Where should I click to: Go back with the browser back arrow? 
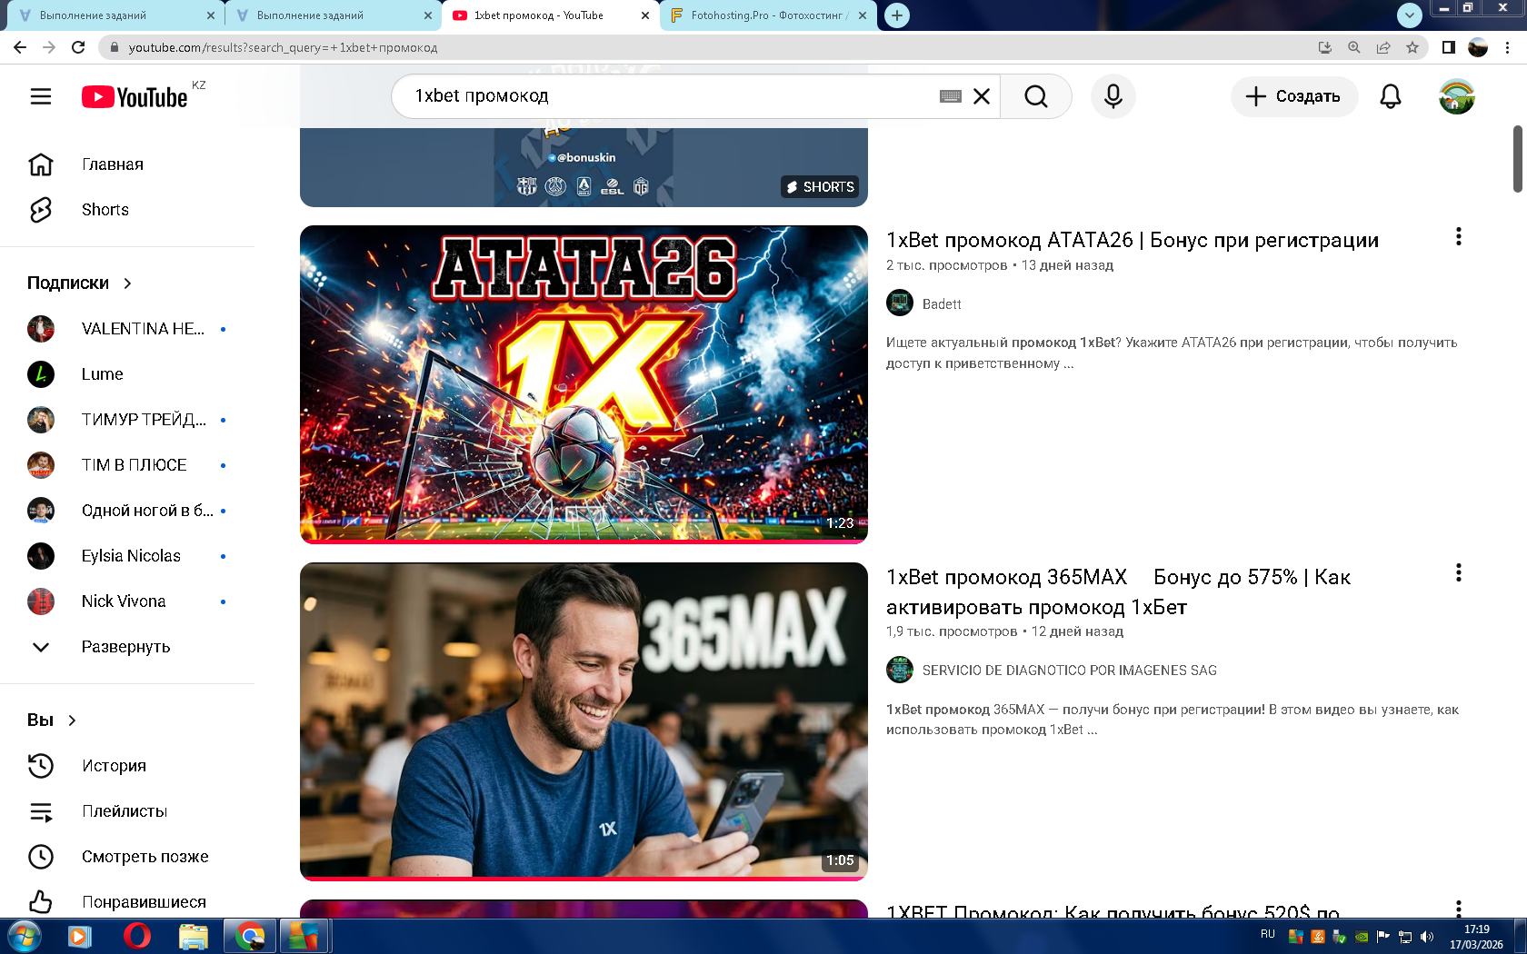coord(20,47)
